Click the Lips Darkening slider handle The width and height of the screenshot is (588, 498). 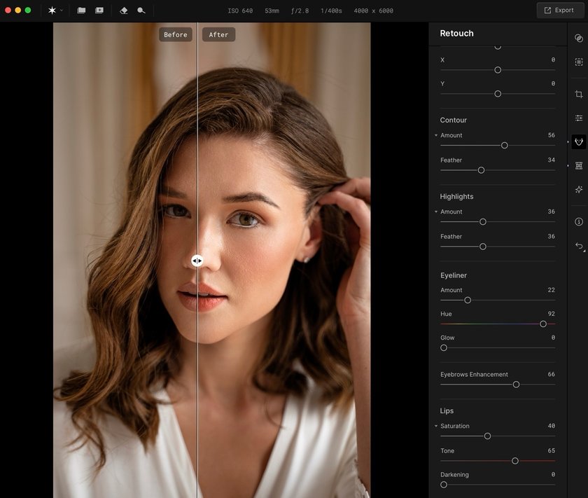coord(444,485)
